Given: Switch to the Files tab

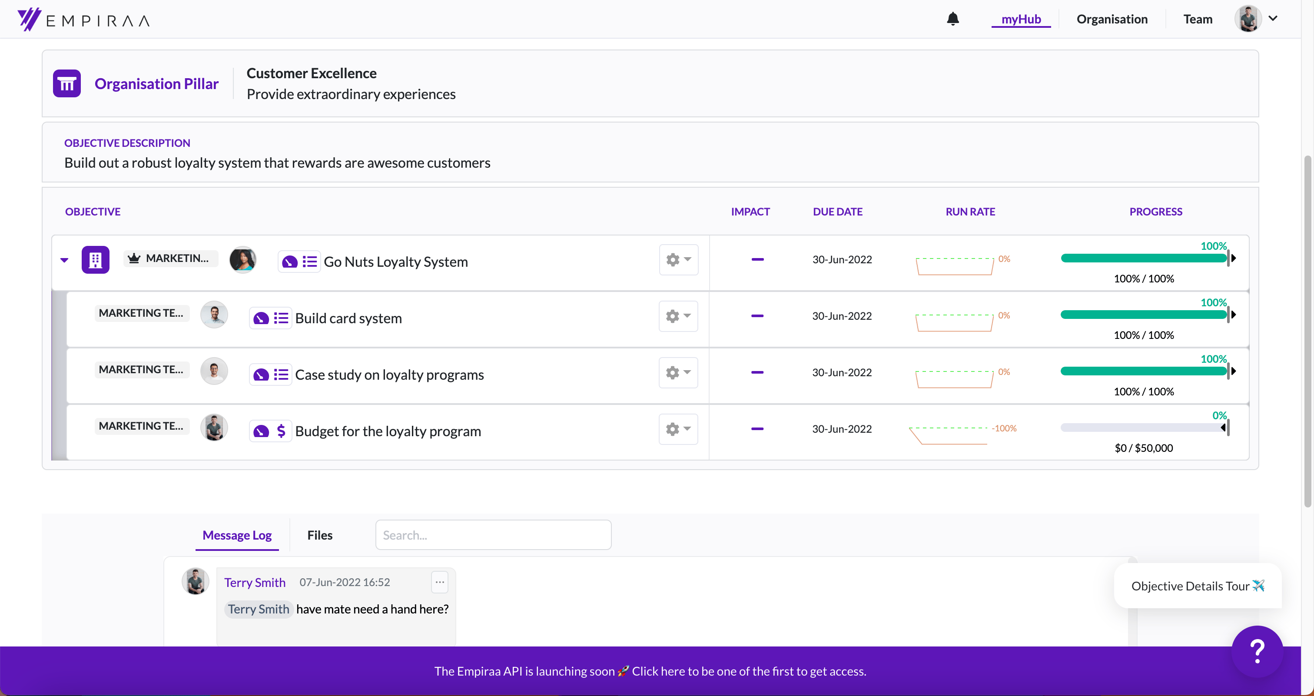Looking at the screenshot, I should click(x=320, y=535).
